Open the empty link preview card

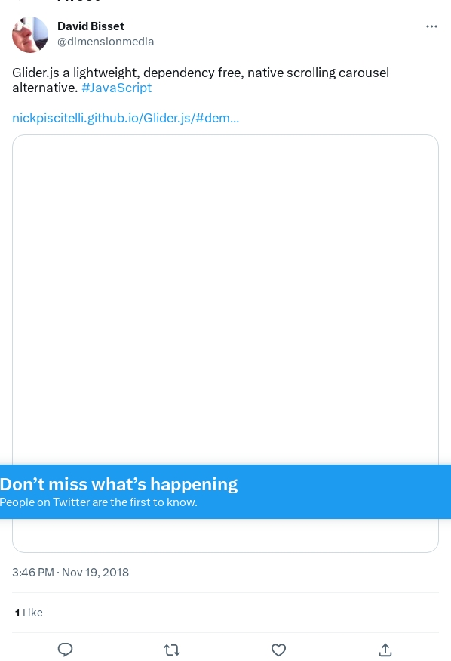226,299
